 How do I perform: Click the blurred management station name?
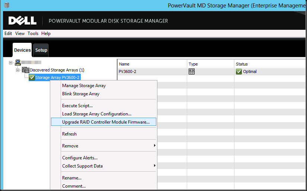pos(31,62)
